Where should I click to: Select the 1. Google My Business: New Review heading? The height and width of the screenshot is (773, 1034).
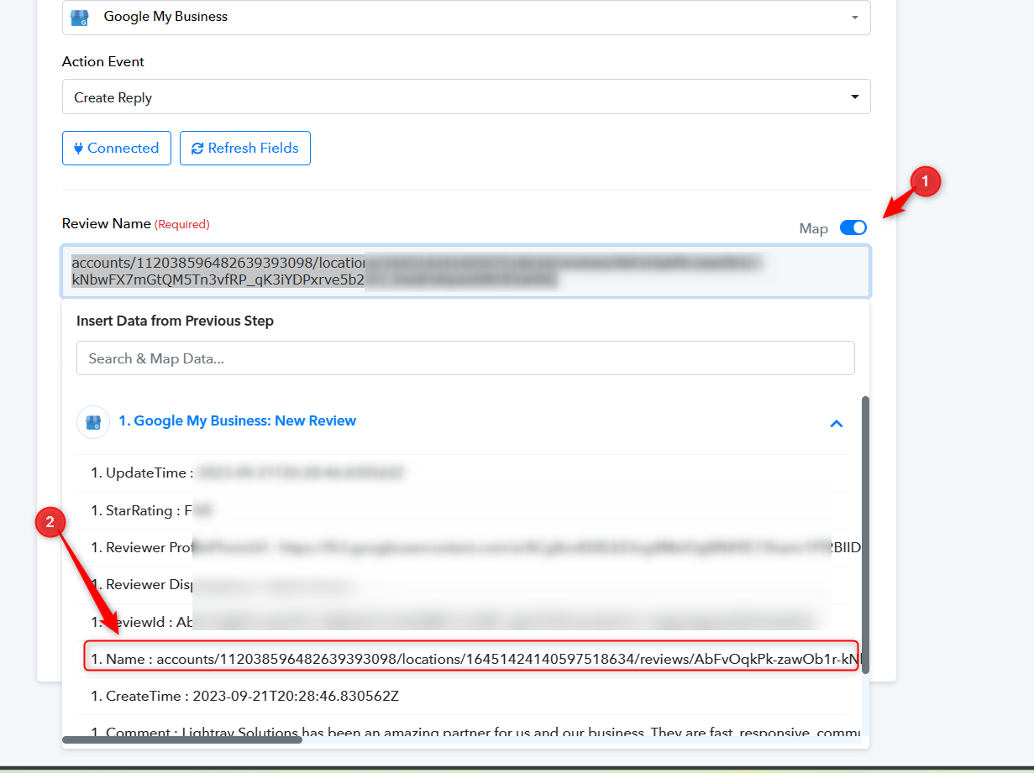(x=238, y=420)
